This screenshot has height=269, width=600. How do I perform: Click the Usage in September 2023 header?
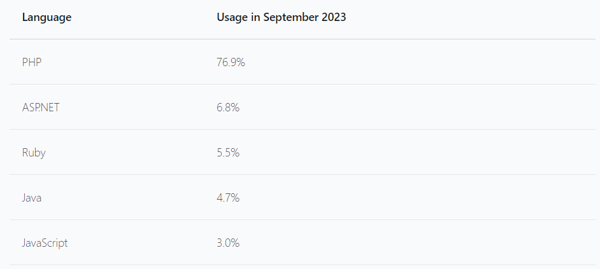(x=281, y=17)
